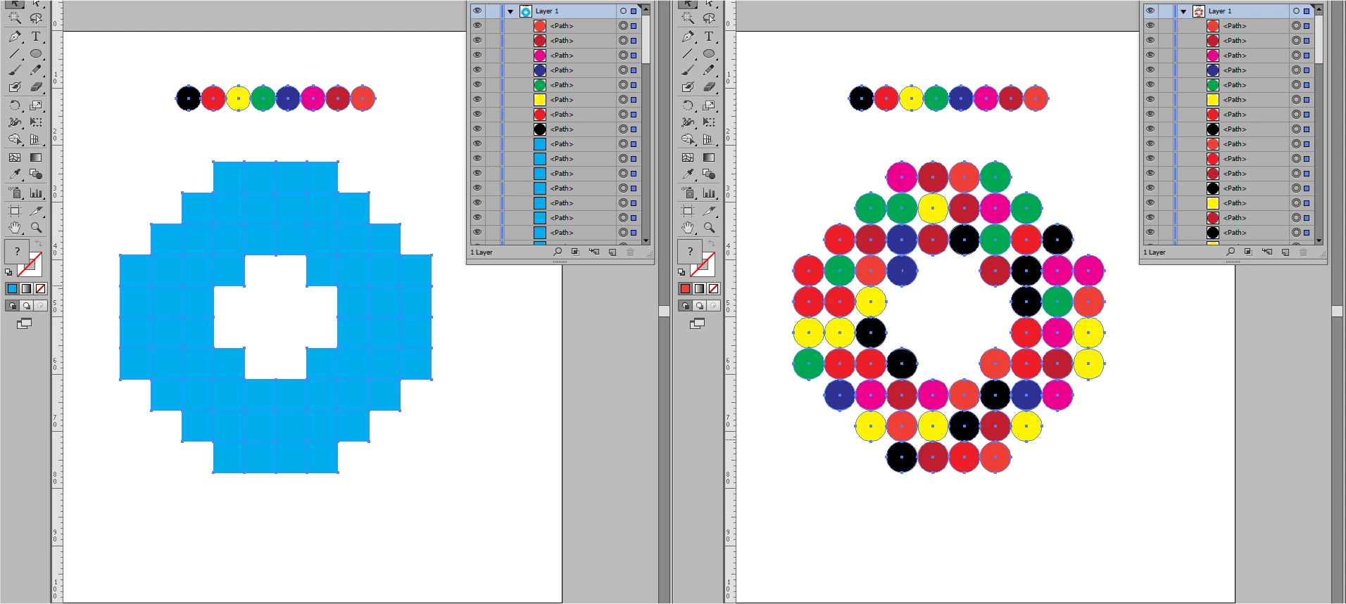
Task: Apply Gradient fill mode in right window toolbar
Action: [x=699, y=288]
